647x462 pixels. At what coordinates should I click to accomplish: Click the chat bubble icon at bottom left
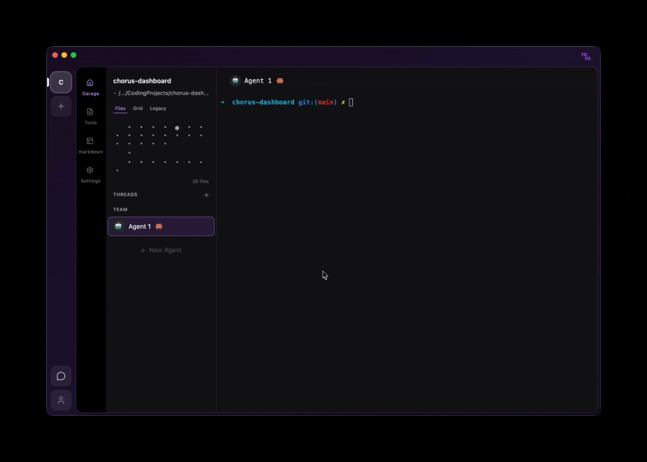(x=61, y=376)
